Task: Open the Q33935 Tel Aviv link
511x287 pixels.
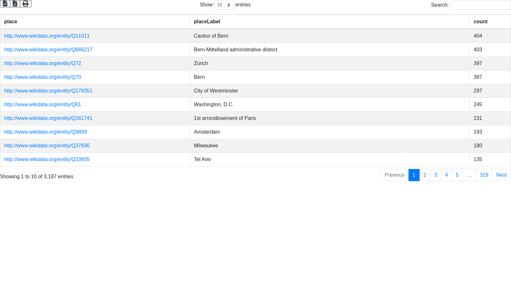Action: (47, 159)
